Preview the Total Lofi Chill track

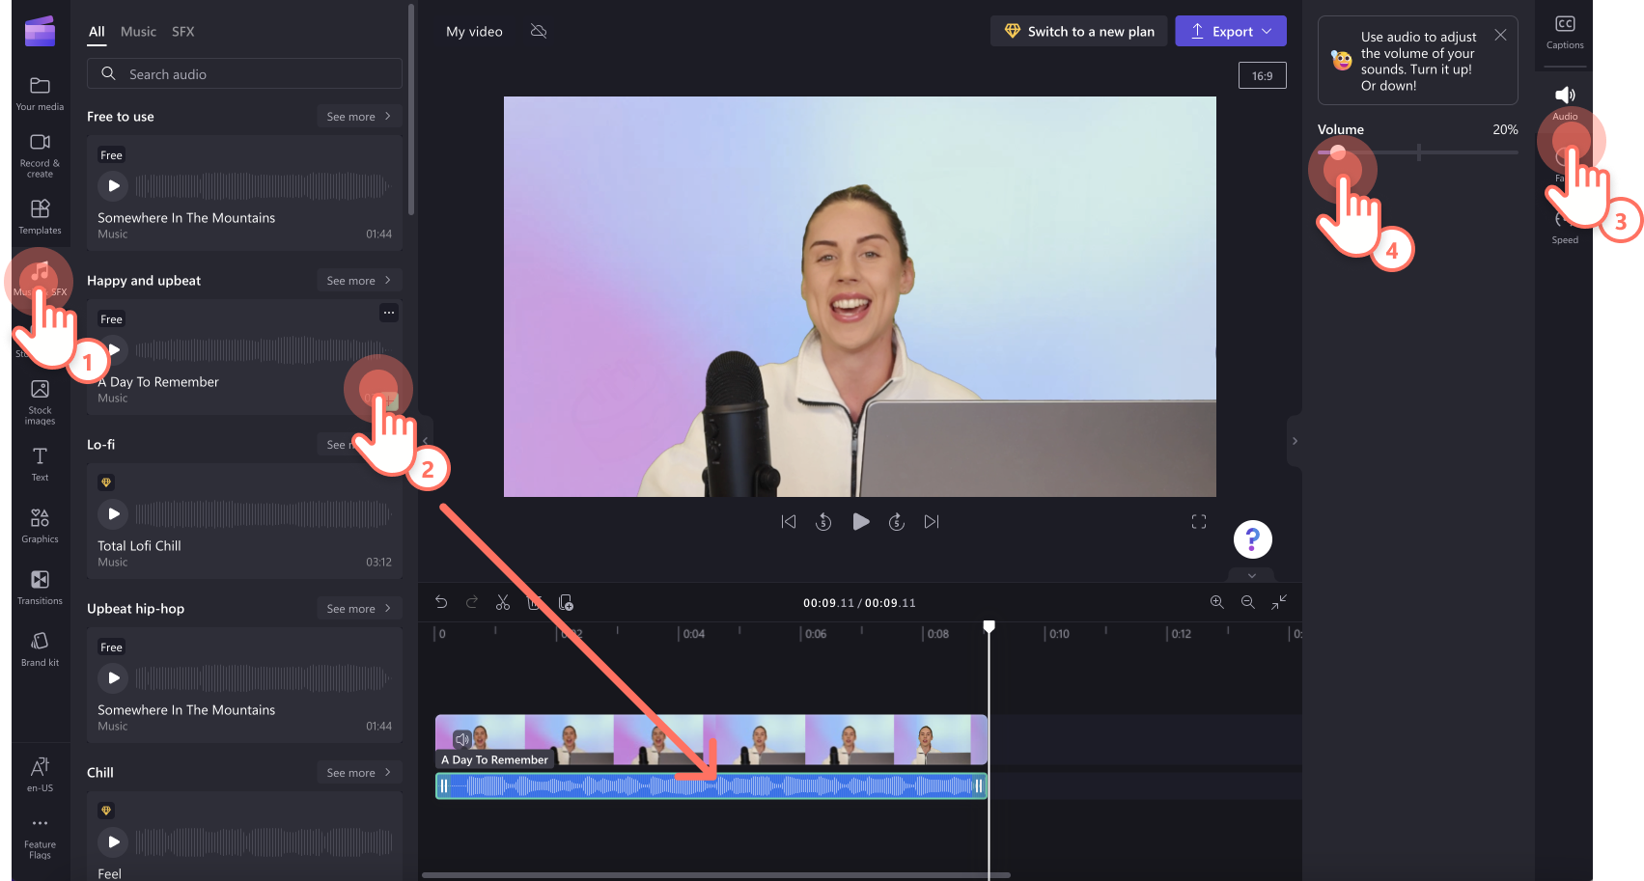(114, 513)
